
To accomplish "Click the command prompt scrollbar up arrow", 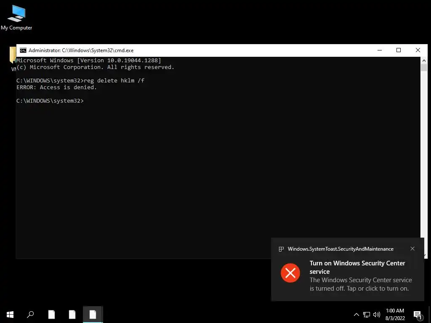I will click(423, 61).
